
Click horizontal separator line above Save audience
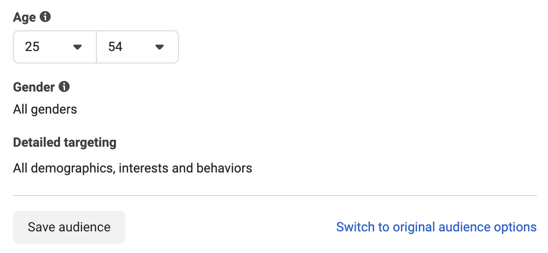tap(275, 195)
